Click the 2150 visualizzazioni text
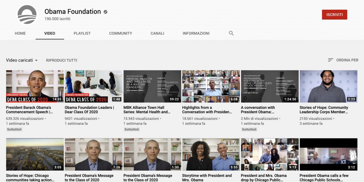This screenshot has height=182, width=364. (x=316, y=119)
